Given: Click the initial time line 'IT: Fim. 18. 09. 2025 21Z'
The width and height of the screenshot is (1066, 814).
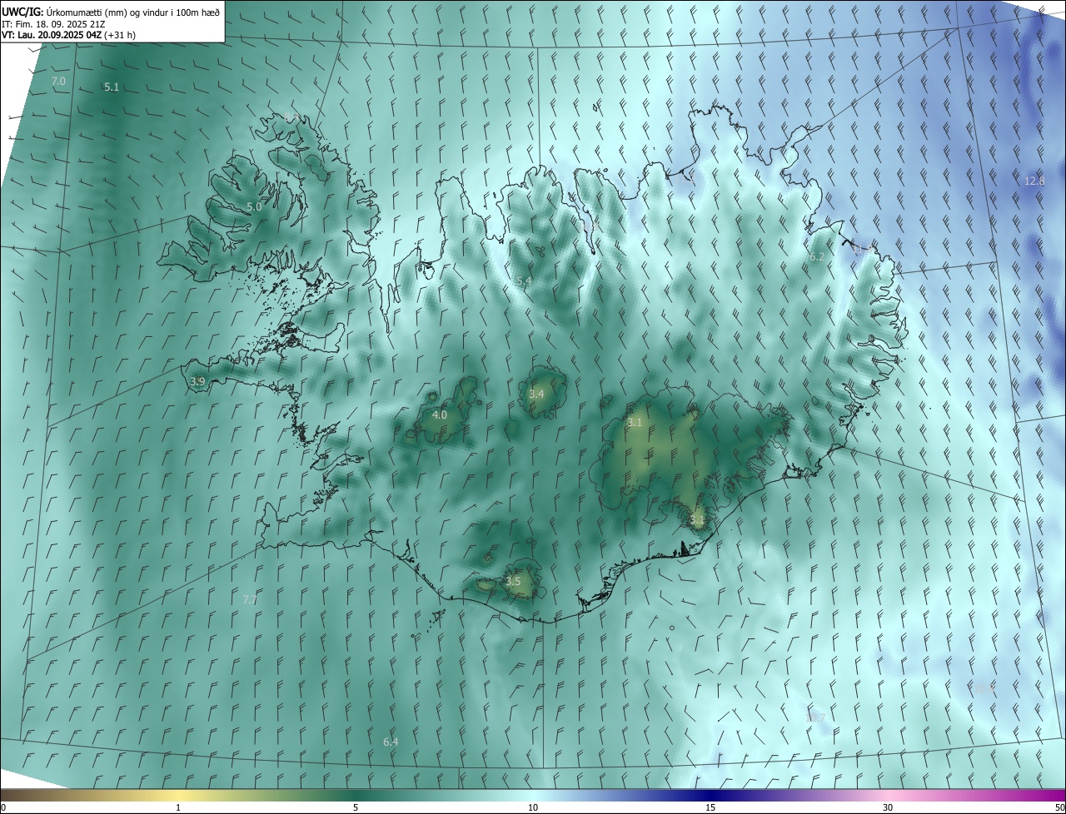Looking at the screenshot, I should pyautogui.click(x=54, y=23).
